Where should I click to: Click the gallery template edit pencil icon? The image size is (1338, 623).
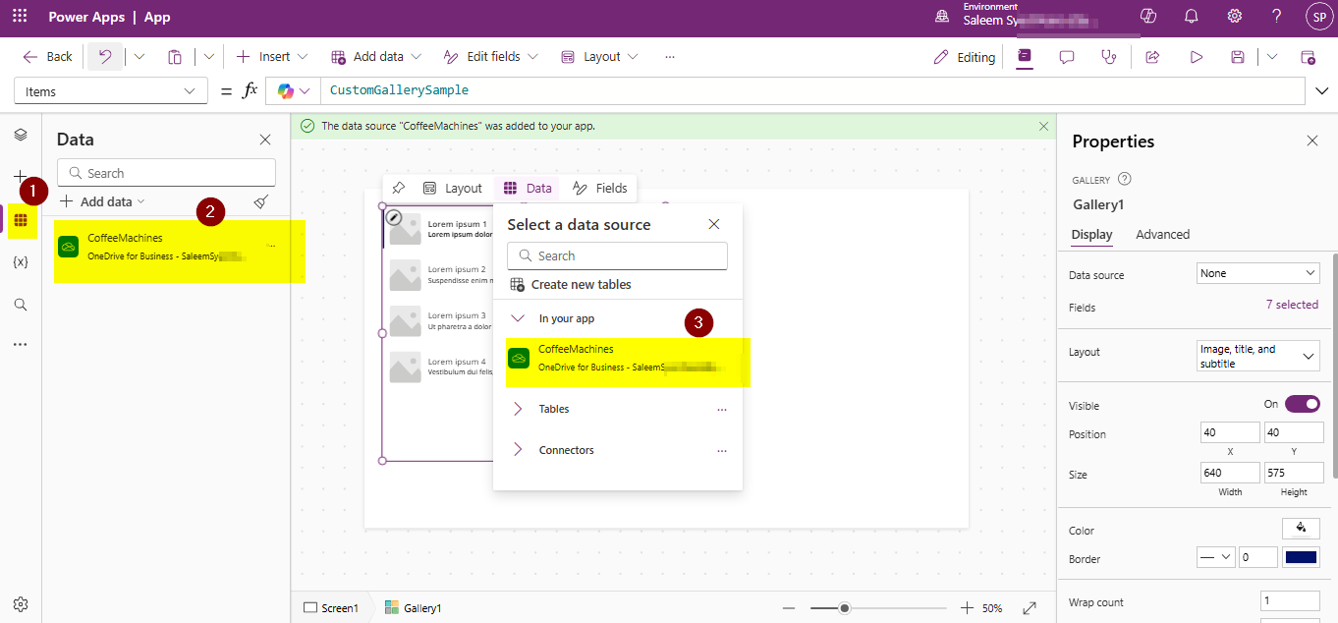[393, 217]
